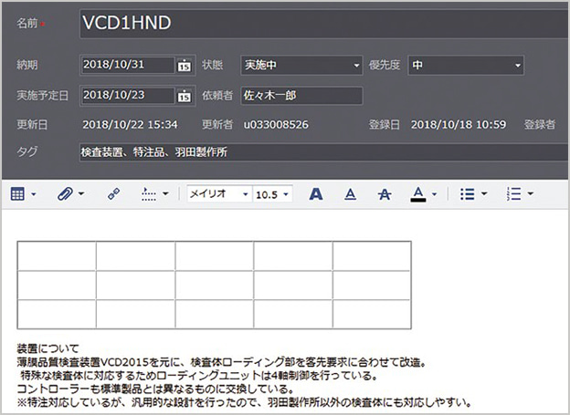Open the horizontal line style dropdown
This screenshot has width=570, height=415.
[x=152, y=194]
